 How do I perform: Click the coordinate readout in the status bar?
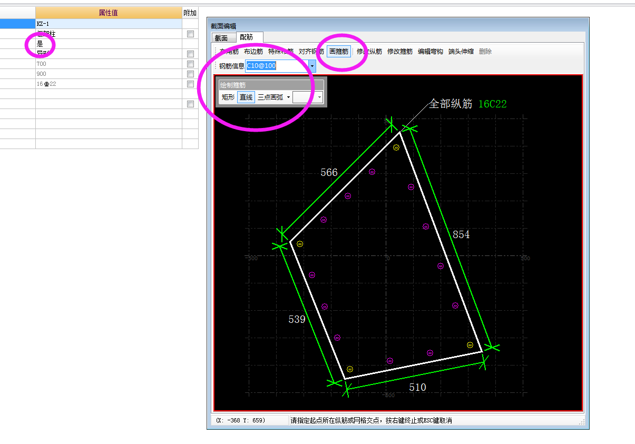tap(241, 420)
